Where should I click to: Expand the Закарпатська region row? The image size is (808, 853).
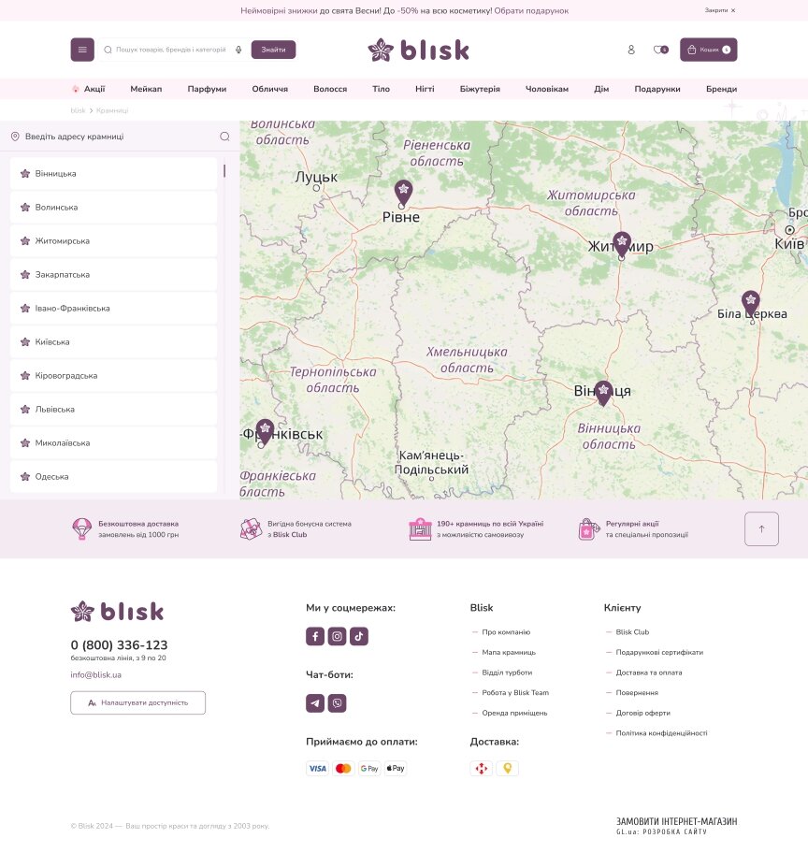click(113, 275)
